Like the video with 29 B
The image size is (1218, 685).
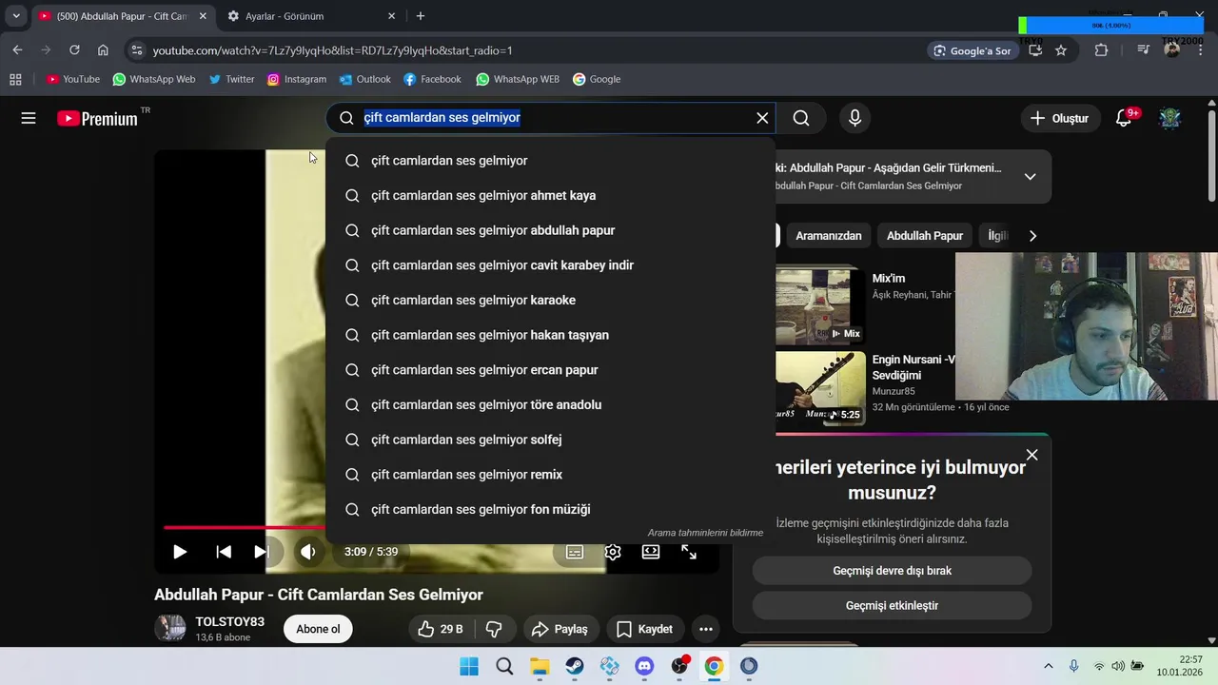(441, 629)
